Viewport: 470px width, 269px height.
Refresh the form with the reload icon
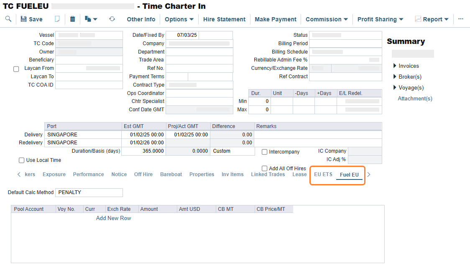coord(112,19)
